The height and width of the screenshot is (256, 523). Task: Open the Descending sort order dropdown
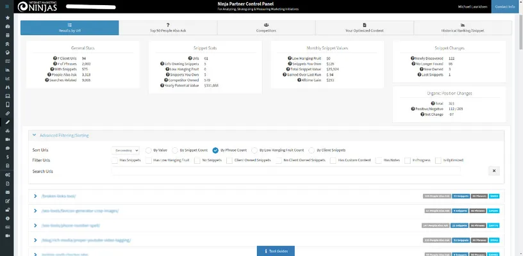pyautogui.click(x=126, y=150)
